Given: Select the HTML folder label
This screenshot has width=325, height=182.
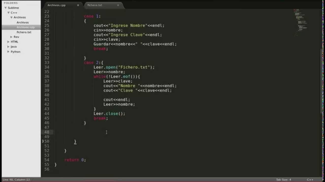Looking at the screenshot, I should (14, 42).
